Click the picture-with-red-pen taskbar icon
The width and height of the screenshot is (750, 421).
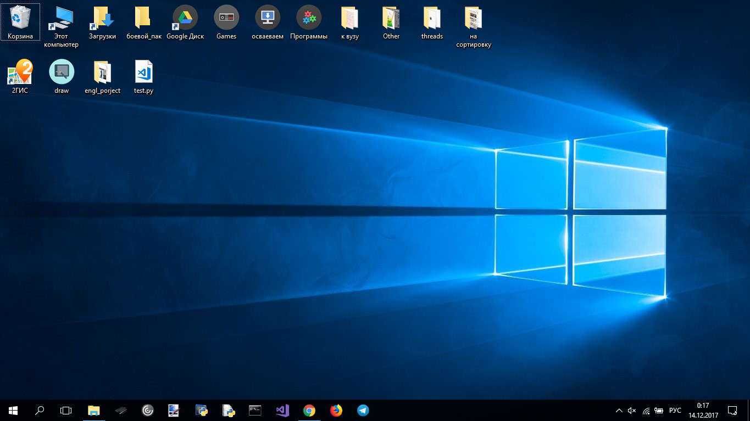tap(174, 410)
